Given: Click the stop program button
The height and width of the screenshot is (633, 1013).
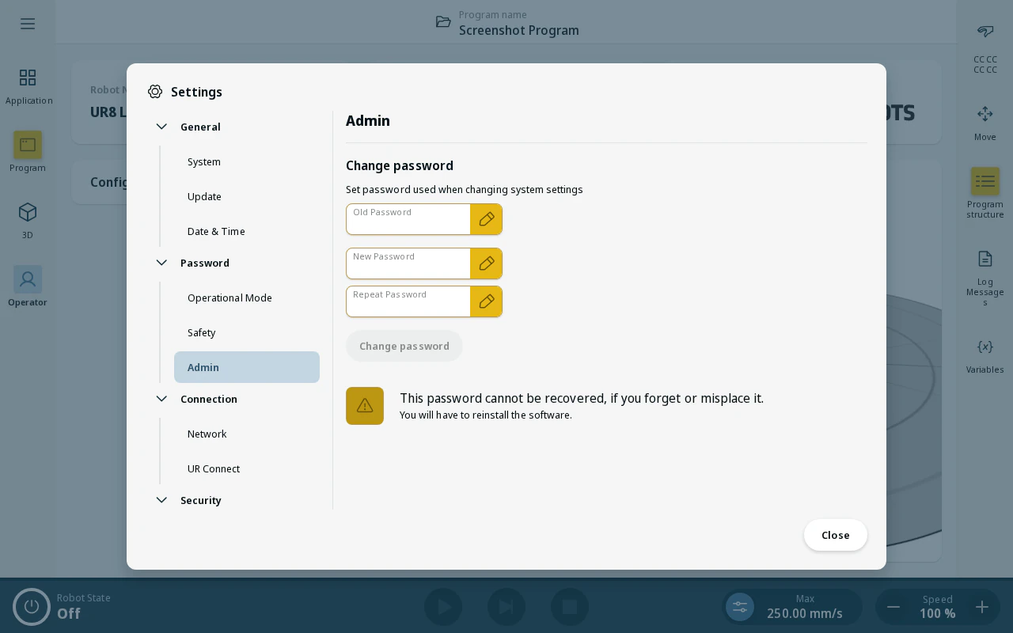Looking at the screenshot, I should tap(570, 607).
